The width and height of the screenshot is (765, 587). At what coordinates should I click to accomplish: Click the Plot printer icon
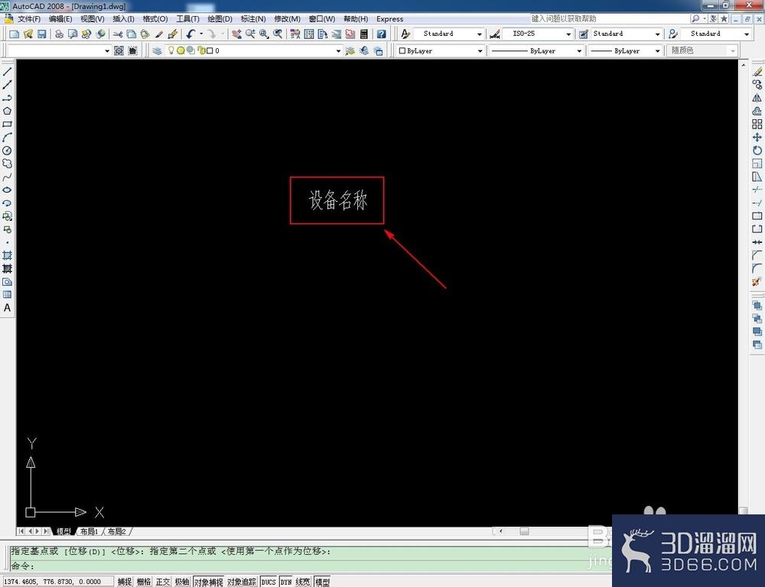pyautogui.click(x=59, y=34)
